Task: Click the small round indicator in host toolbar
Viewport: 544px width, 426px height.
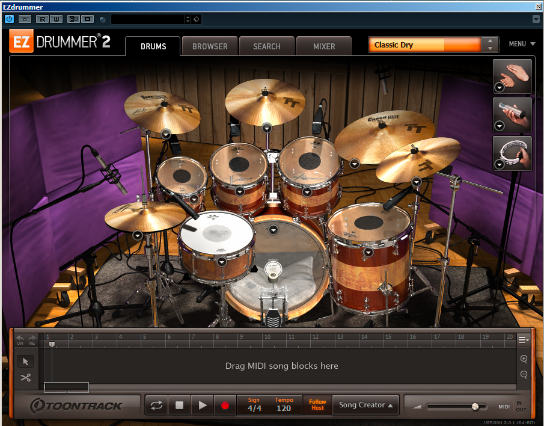Action: (102, 19)
